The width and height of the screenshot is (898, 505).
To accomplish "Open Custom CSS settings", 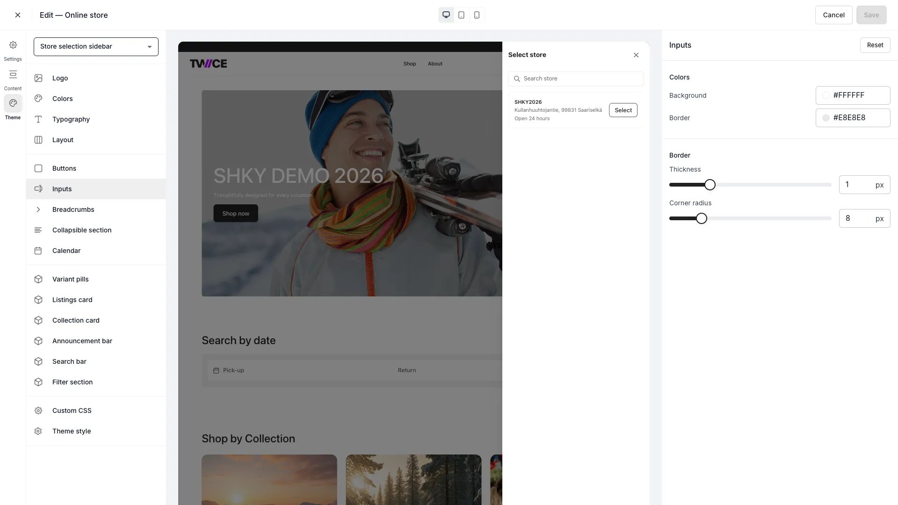I will (x=96, y=411).
